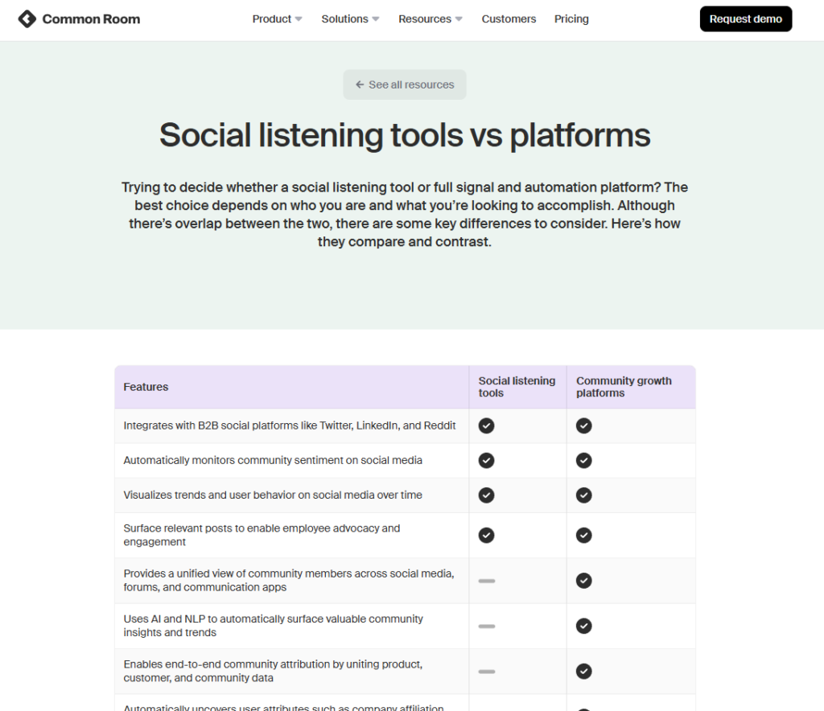
Task: Click the Social listening tools checkmark for sentiment monitoring
Action: (x=486, y=460)
